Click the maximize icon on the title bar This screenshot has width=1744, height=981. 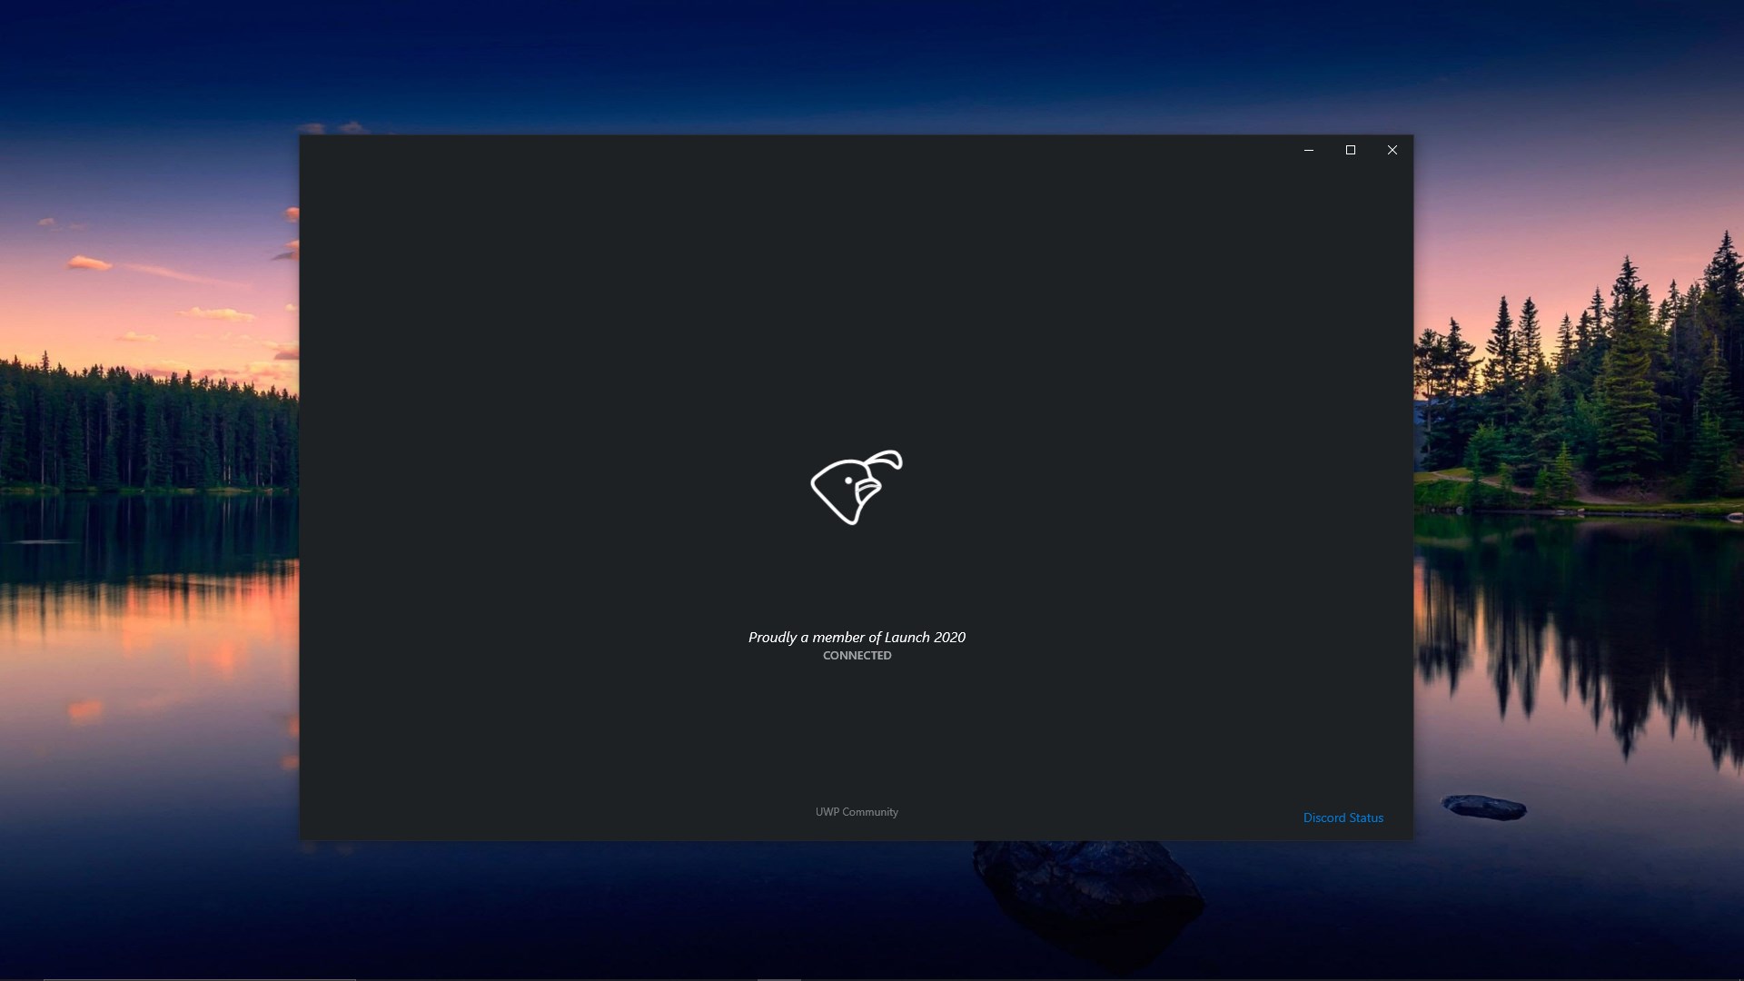click(1351, 150)
